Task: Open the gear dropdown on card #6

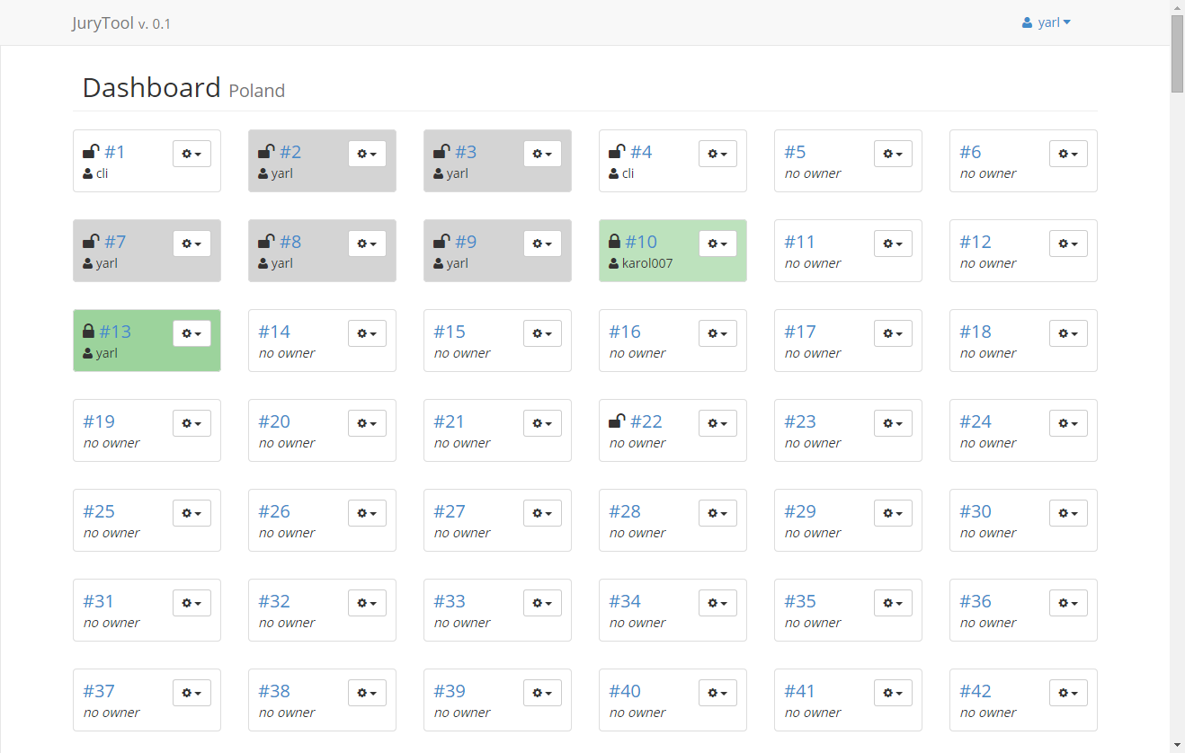Action: 1068,154
